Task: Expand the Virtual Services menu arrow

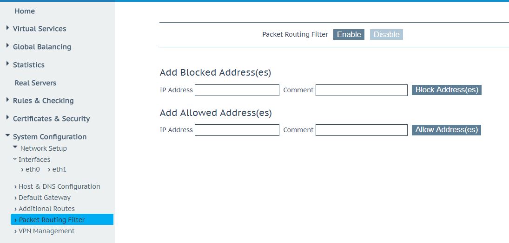Action: [x=8, y=28]
